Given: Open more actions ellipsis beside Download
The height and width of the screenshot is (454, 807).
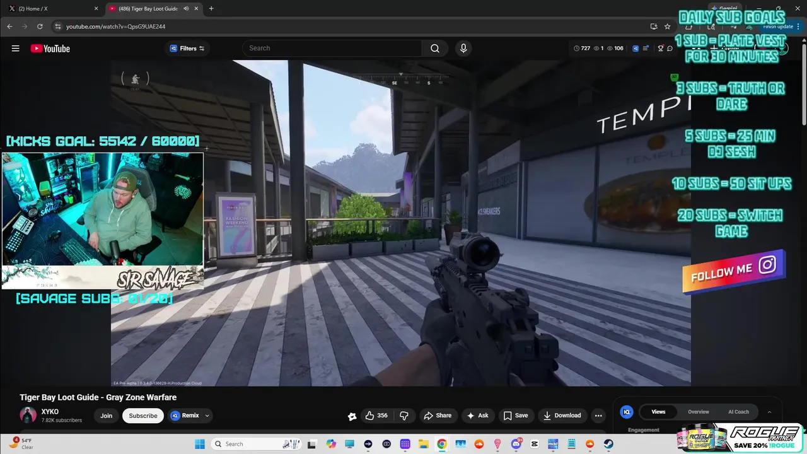Looking at the screenshot, I should pyautogui.click(x=598, y=416).
